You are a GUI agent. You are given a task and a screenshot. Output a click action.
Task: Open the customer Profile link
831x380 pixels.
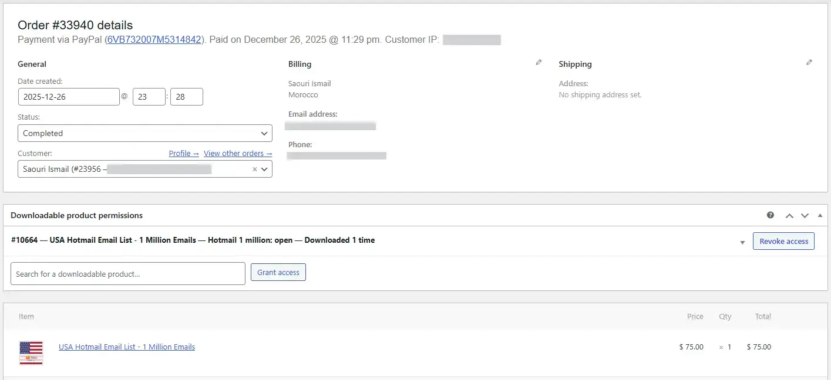point(183,154)
